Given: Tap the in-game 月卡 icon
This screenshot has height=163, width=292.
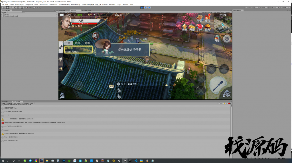Looking at the screenshot, I should pyautogui.click(x=199, y=27).
